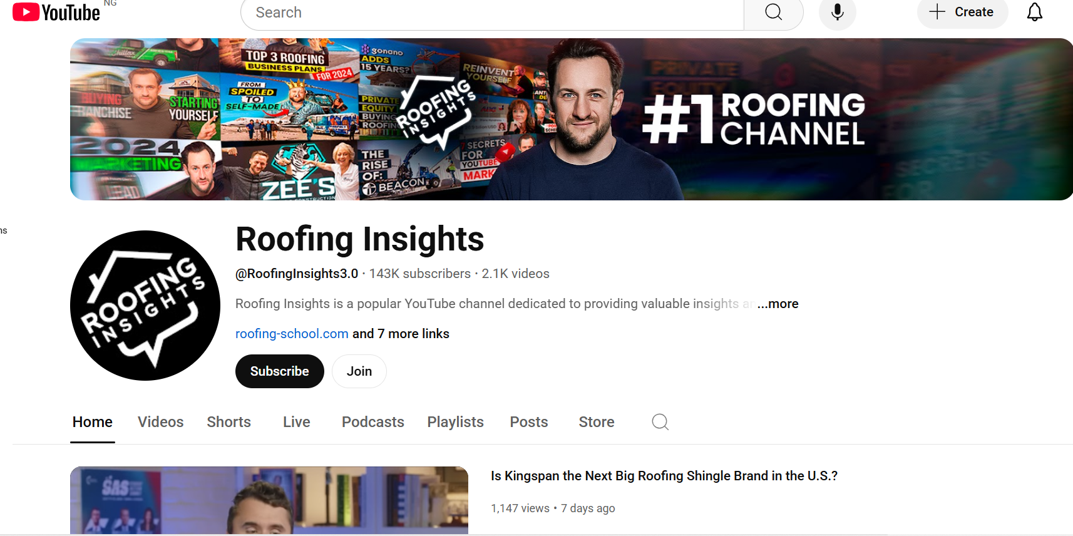Start voice search with the microphone icon

pos(838,13)
